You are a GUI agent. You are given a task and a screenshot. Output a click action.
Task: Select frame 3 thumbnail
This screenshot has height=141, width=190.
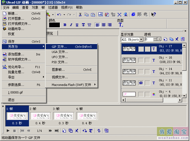point(64,116)
